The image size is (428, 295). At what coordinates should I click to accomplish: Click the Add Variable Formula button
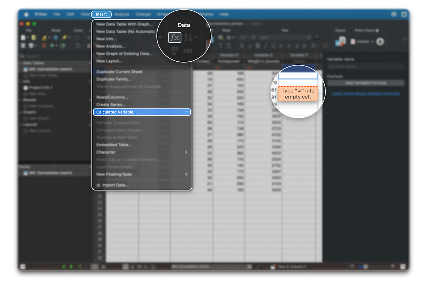pyautogui.click(x=365, y=83)
